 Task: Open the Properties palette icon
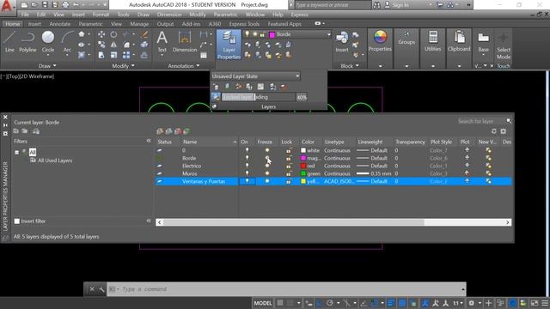click(x=380, y=41)
